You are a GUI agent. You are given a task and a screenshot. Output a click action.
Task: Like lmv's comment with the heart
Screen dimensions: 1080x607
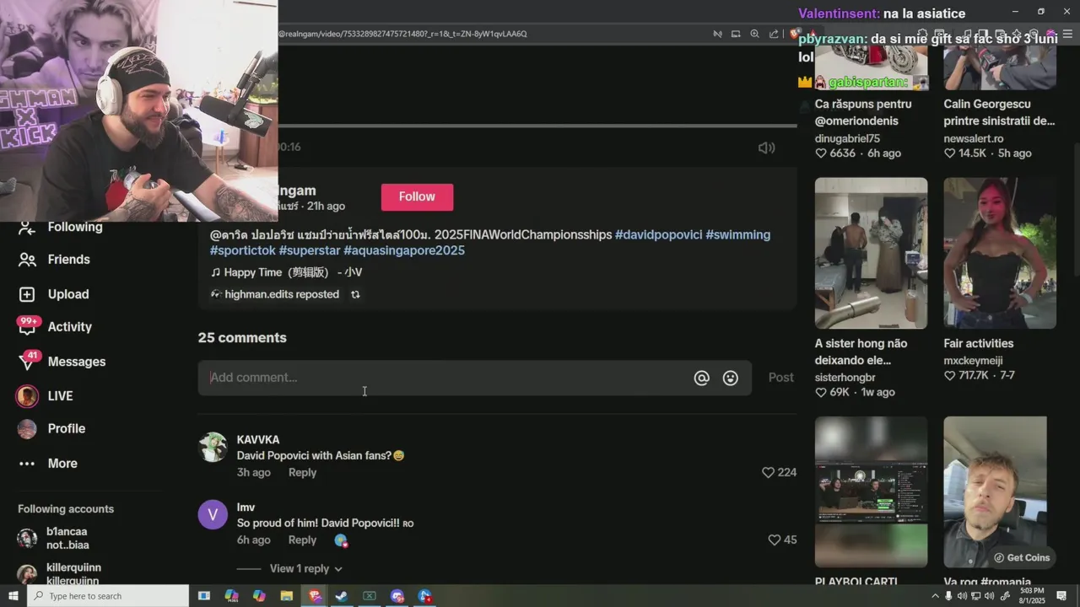774,540
